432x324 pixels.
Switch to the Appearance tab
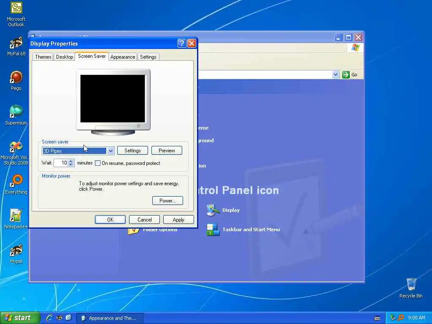[x=123, y=57]
